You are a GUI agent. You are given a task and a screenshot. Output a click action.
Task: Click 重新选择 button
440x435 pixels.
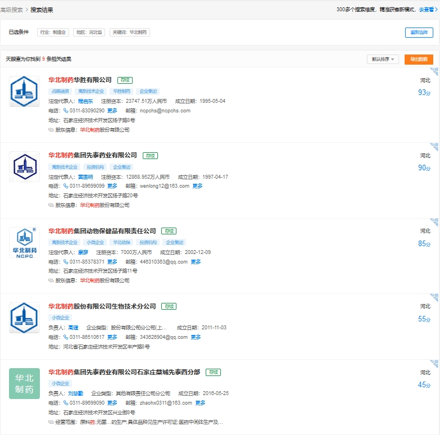pyautogui.click(x=419, y=32)
